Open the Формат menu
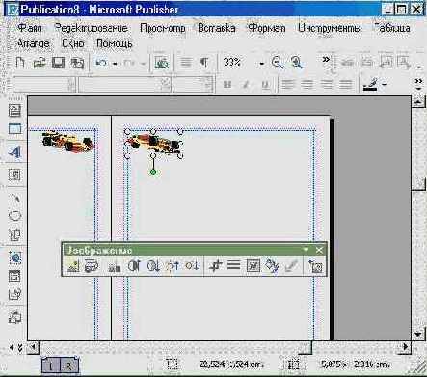Viewport: 427px width, 377px height. coord(267,28)
